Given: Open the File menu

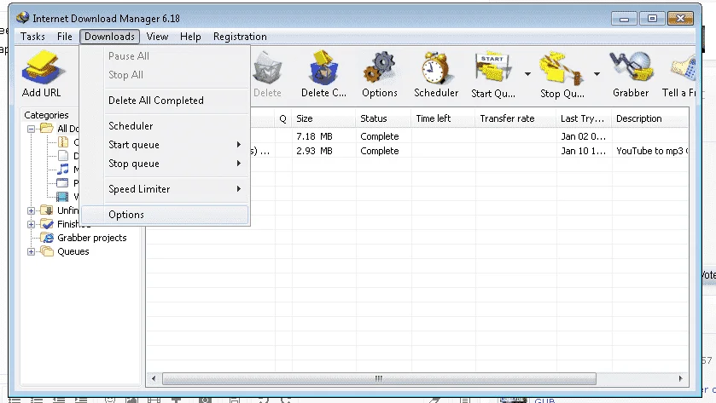Looking at the screenshot, I should [x=64, y=37].
